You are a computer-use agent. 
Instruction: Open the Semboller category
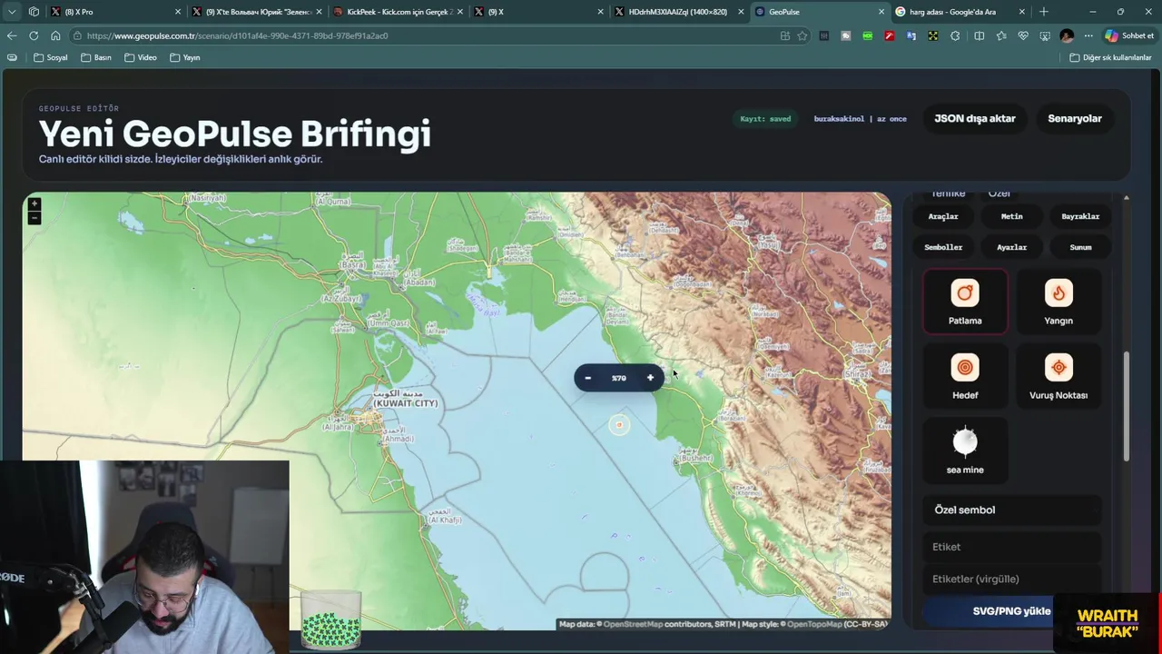click(943, 247)
